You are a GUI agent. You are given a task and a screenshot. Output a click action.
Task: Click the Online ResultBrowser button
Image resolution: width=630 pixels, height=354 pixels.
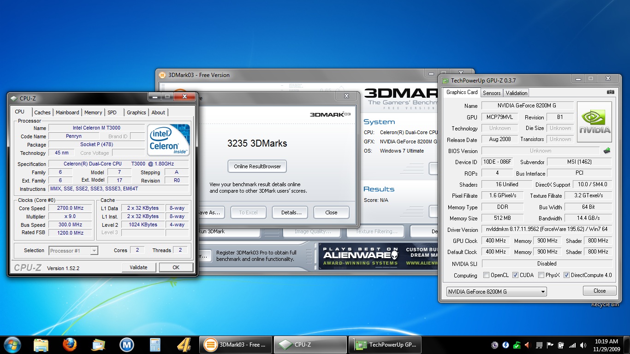(257, 166)
